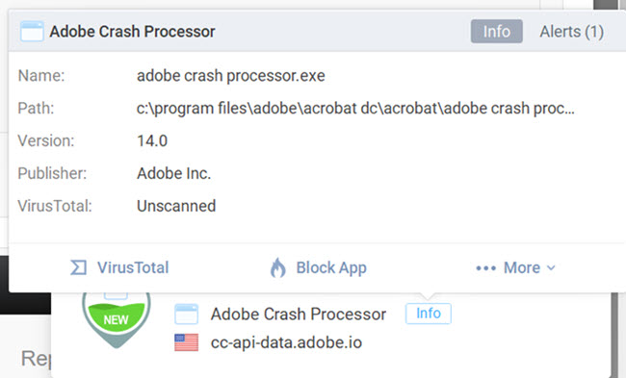Click Adobe Crash Processor list icon
The width and height of the screenshot is (626, 378).
(x=187, y=314)
